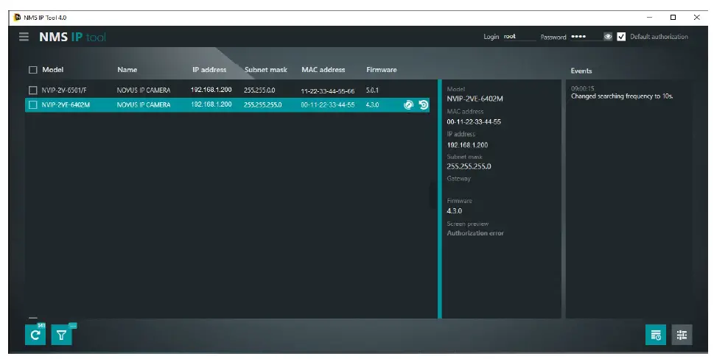Click the refresh countdown badge
The image size is (714, 359).
click(x=41, y=326)
